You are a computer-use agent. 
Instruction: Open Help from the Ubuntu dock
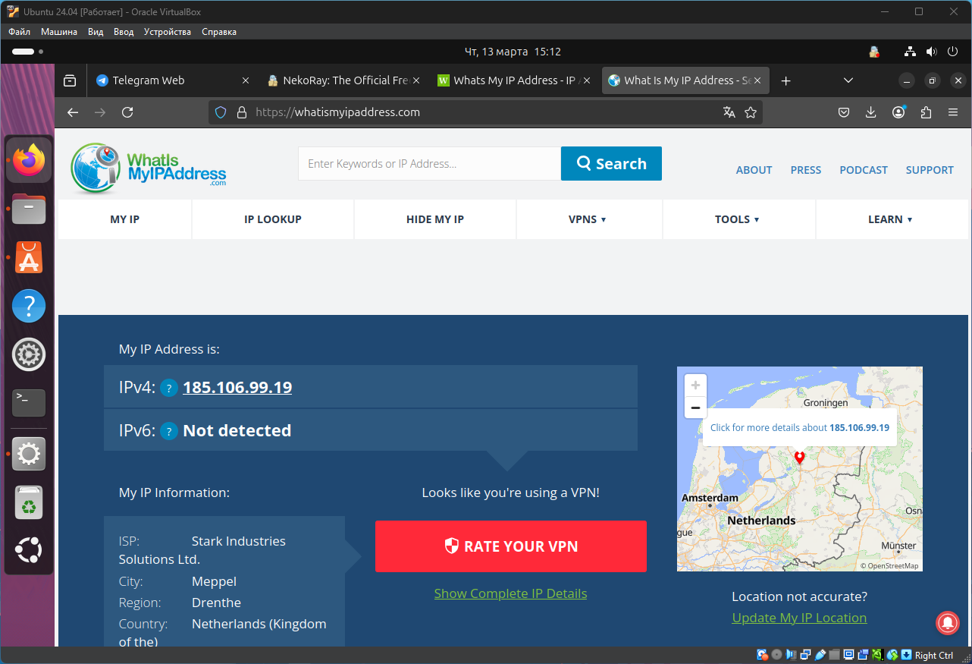click(x=29, y=306)
